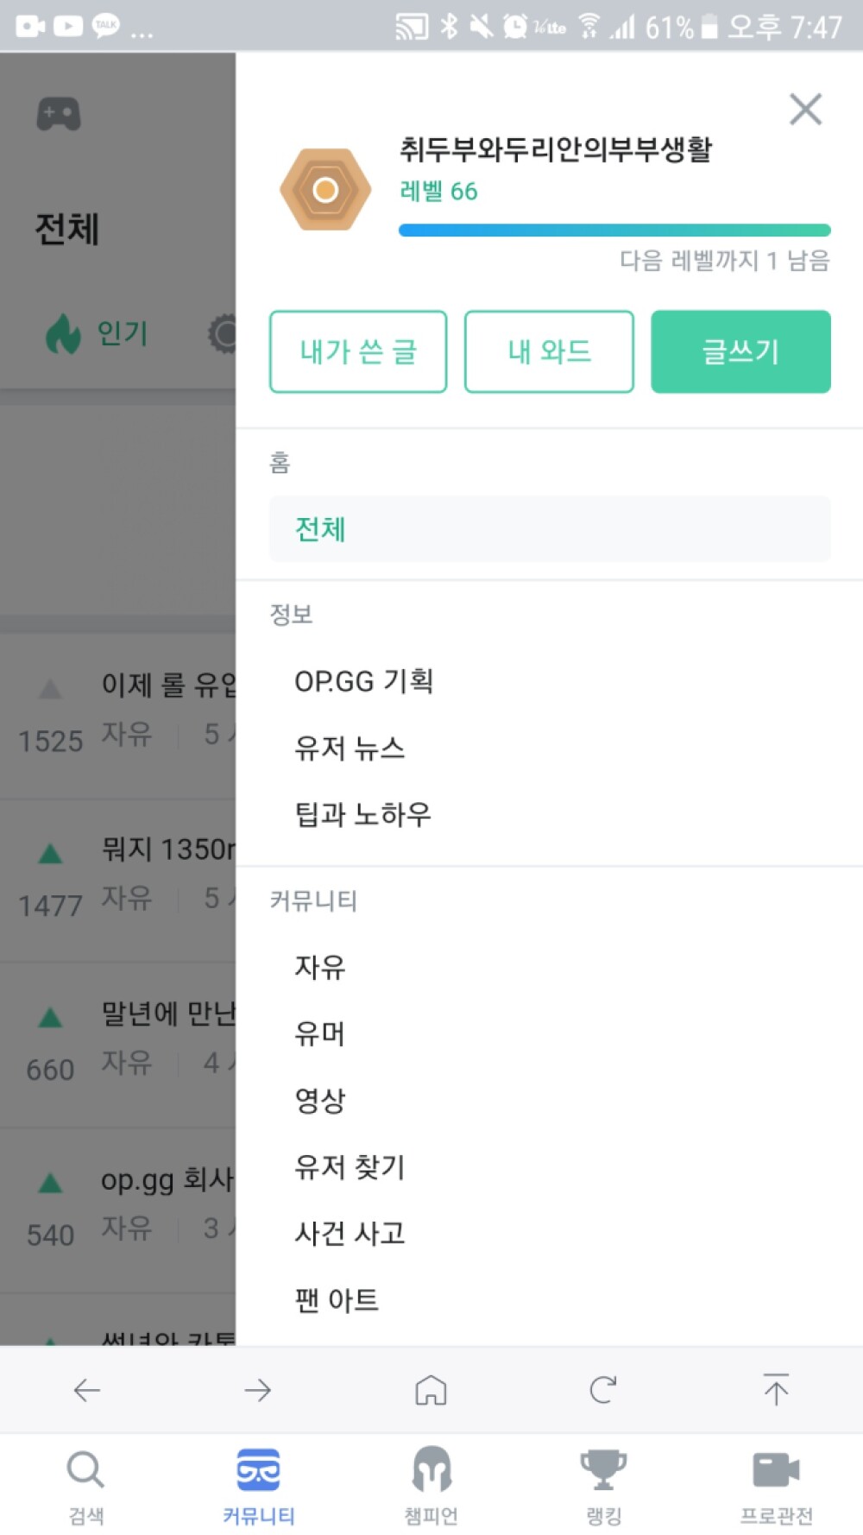863x1535 pixels.
Task: Open the OP.GG 기획 menu item
Action: 364,681
